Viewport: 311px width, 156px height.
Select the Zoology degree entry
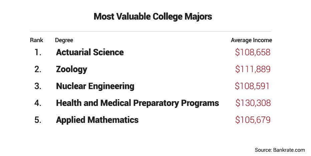point(72,69)
